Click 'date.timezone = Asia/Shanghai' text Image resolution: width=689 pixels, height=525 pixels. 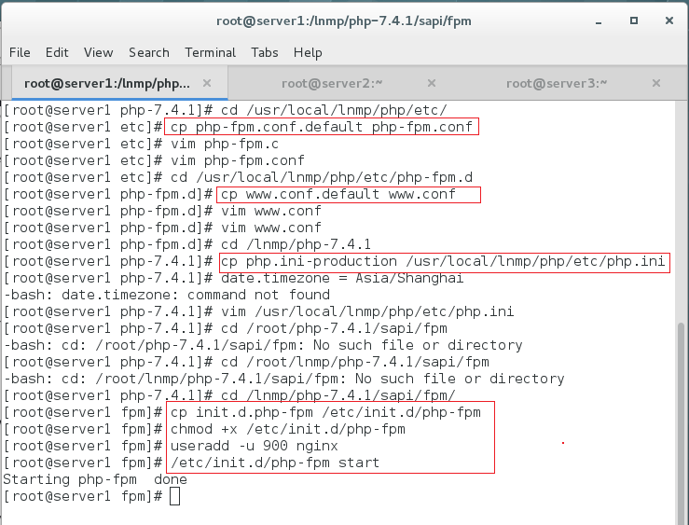tap(342, 278)
